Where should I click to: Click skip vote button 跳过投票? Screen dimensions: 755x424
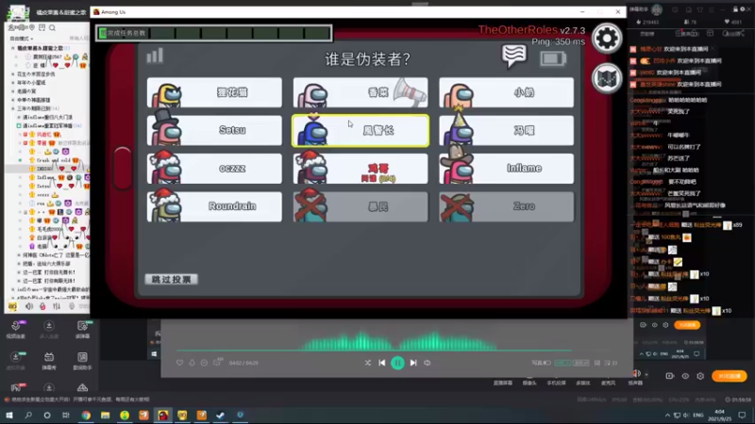tap(172, 279)
